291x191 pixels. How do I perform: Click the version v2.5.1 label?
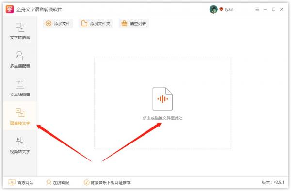pyautogui.click(x=273, y=182)
